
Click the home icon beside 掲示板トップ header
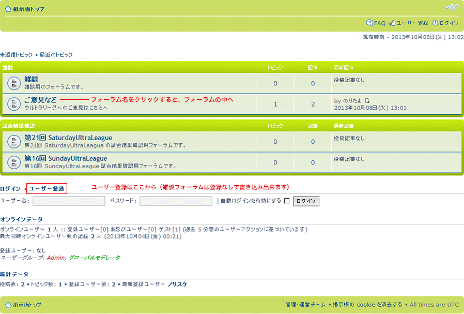tap(8, 9)
